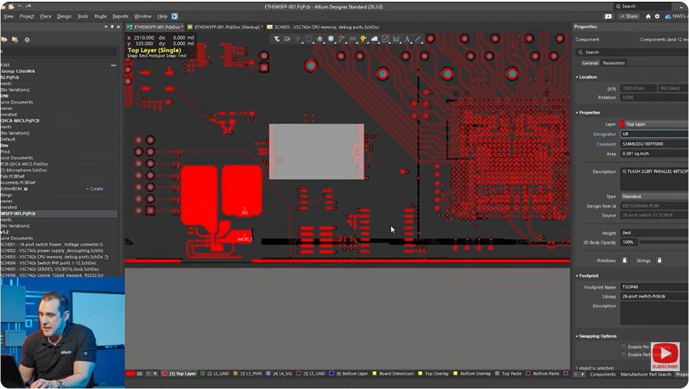Place a via with yellow pin icon
The width and height of the screenshot is (689, 389).
click(x=363, y=39)
